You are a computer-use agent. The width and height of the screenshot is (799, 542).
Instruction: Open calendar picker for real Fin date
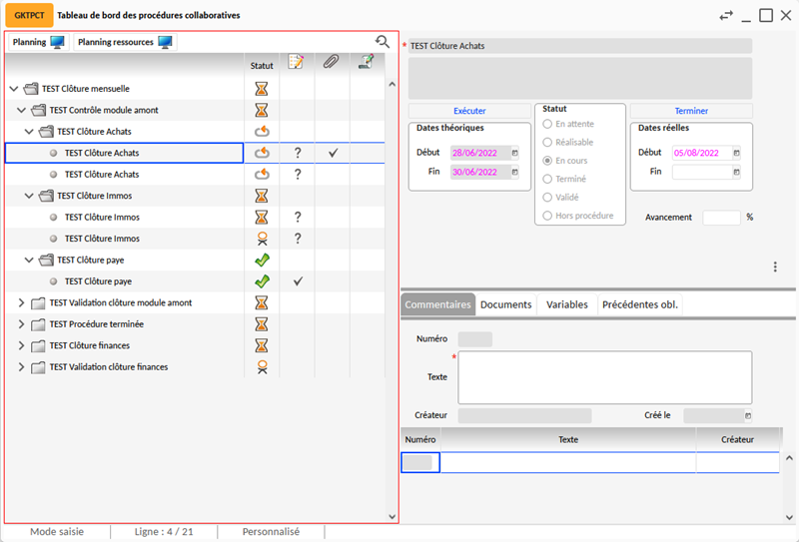tap(736, 172)
